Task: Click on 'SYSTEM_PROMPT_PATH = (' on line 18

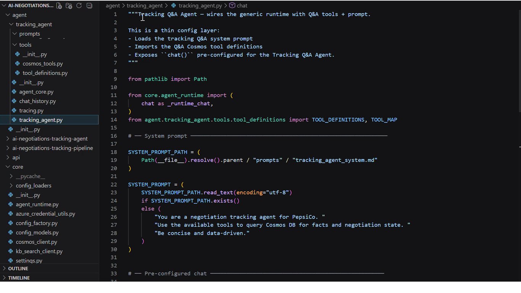Action: [164, 152]
